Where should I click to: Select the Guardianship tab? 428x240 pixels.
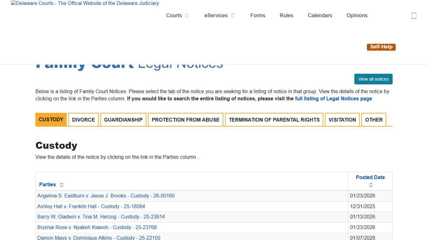pyautogui.click(x=123, y=120)
